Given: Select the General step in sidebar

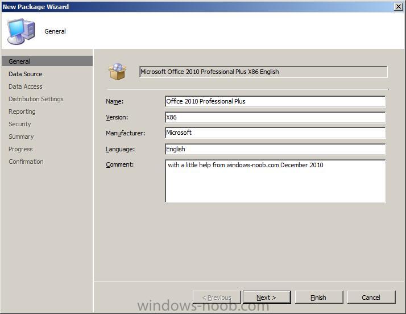Looking at the screenshot, I should (x=47, y=61).
